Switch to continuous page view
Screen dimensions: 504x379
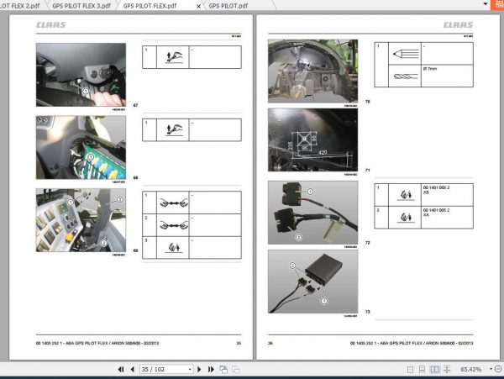coord(422,370)
